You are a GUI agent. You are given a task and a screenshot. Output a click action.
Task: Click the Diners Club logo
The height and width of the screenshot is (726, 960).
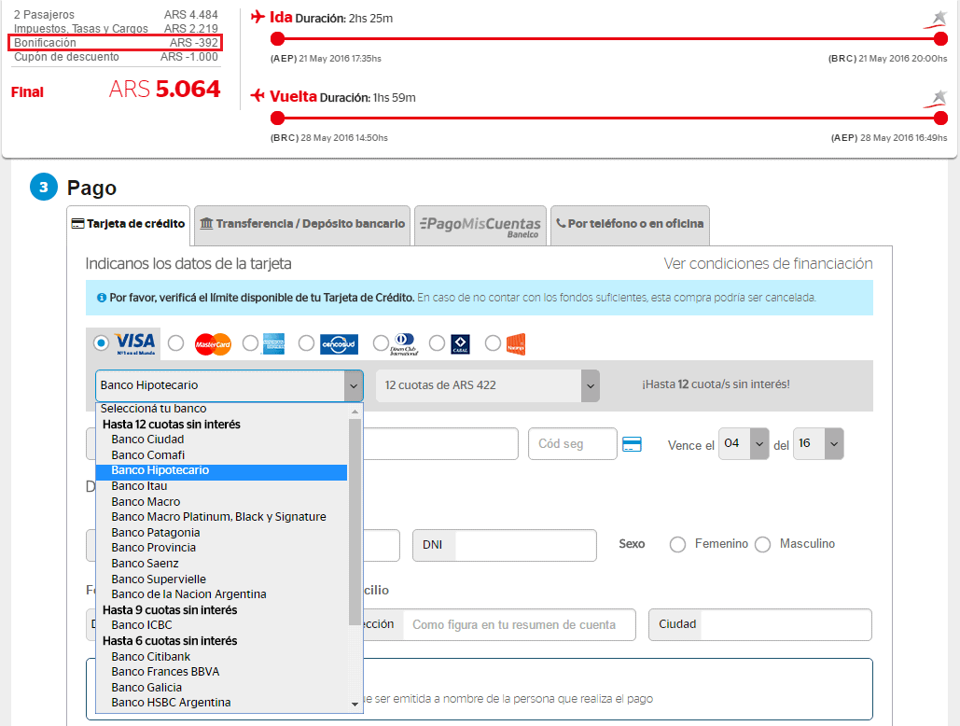(404, 344)
